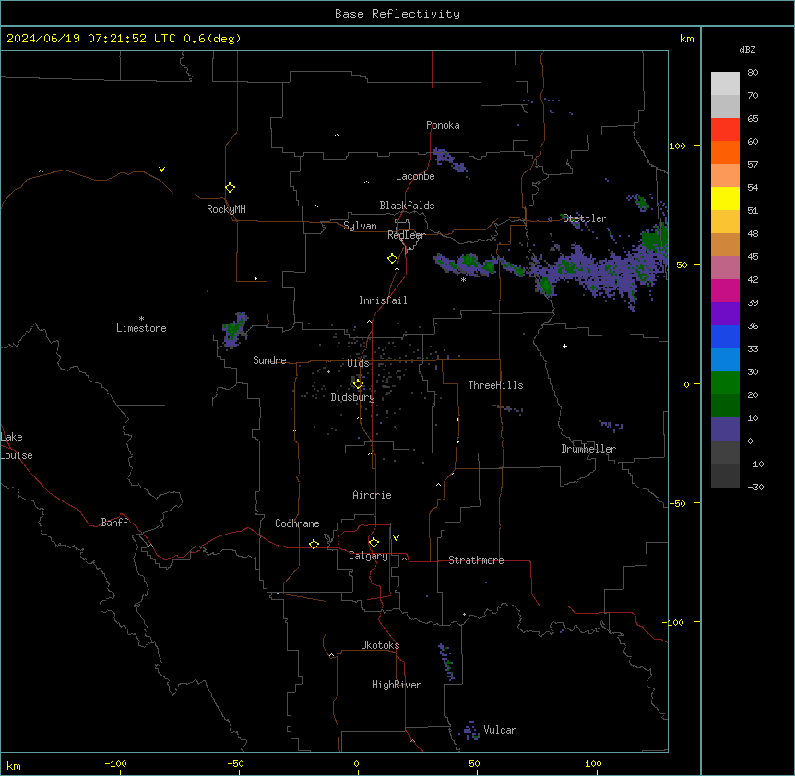Select the lightest gray 80-70 dBZ swatch

[725, 84]
